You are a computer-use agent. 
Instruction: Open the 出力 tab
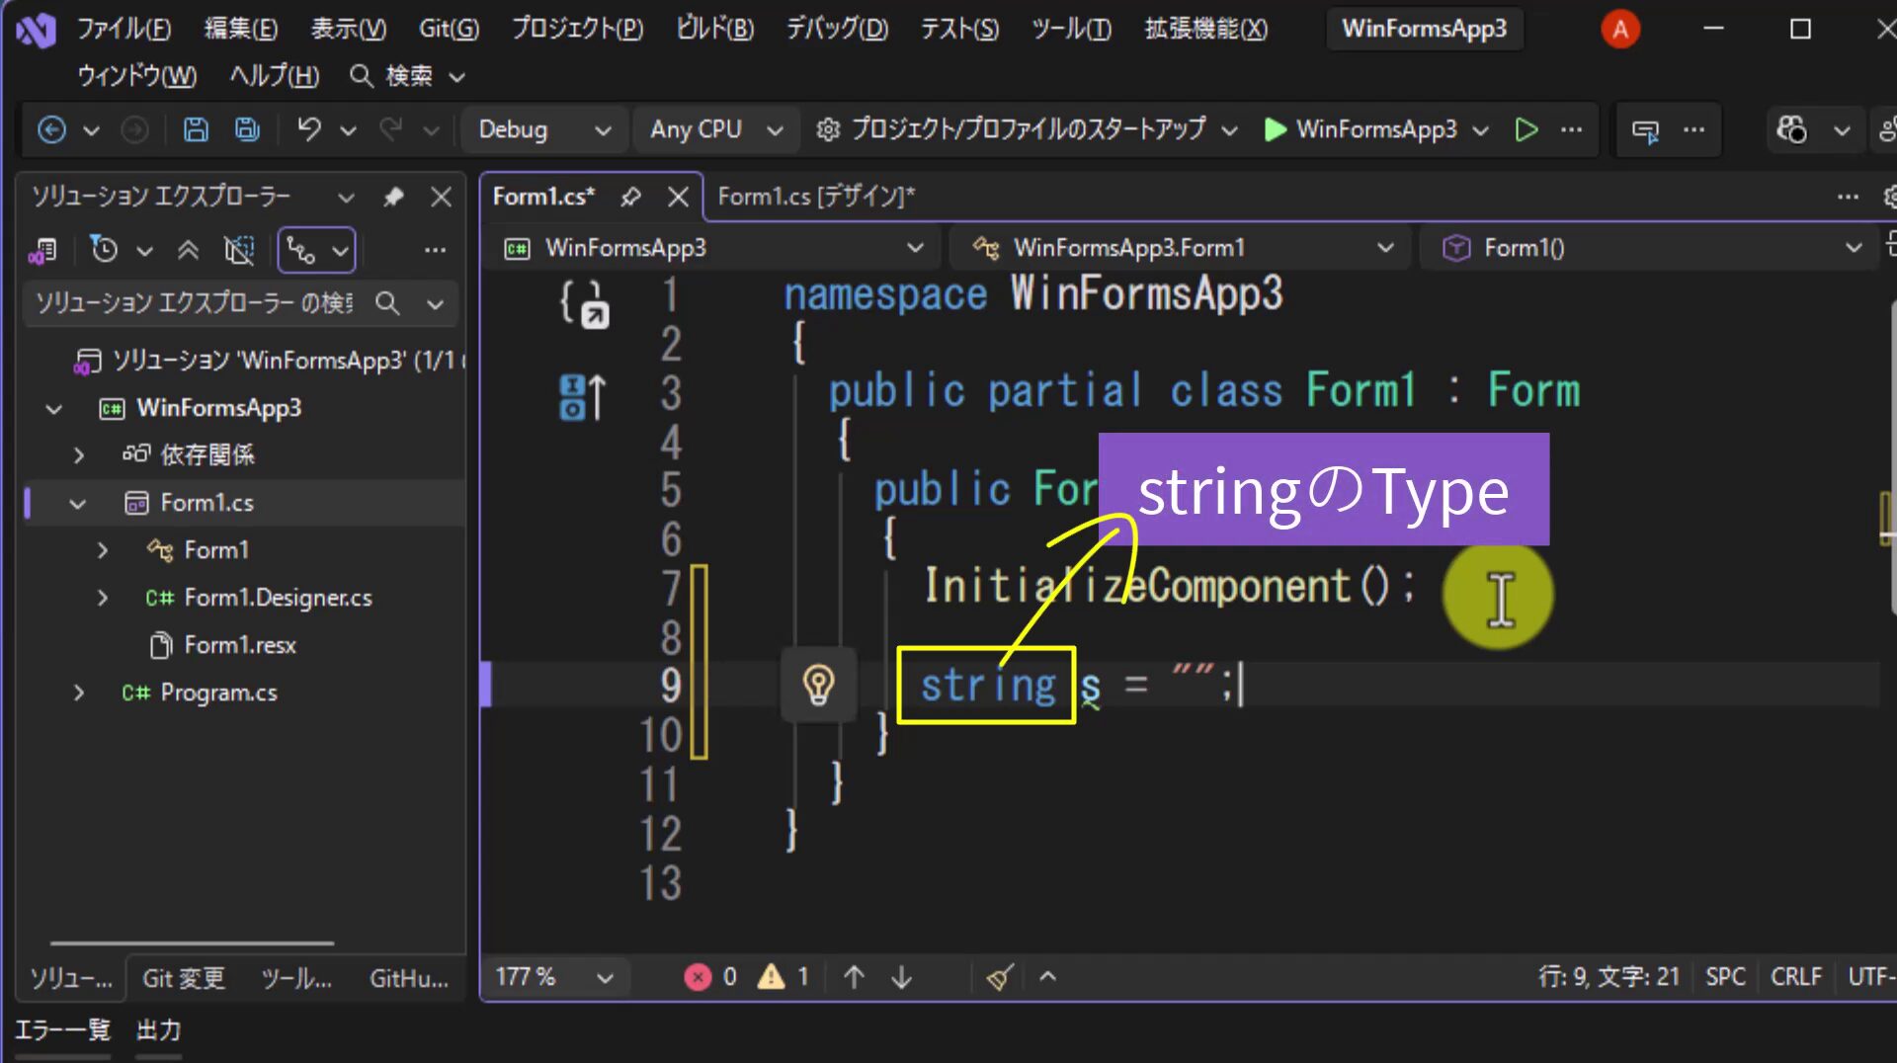click(x=159, y=1030)
